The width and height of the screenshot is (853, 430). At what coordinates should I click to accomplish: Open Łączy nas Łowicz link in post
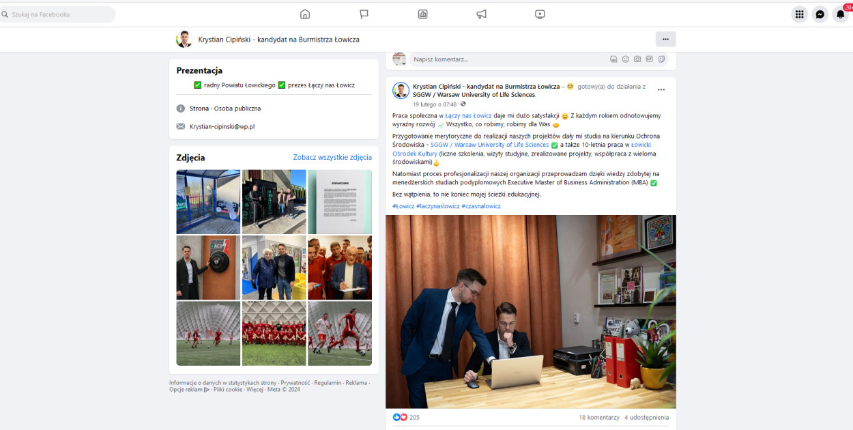(x=468, y=116)
